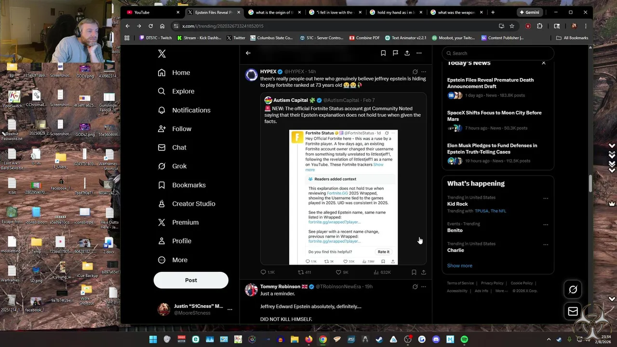Bookmark the HYPEX post
This screenshot has width=617, height=347.
pyautogui.click(x=414, y=272)
